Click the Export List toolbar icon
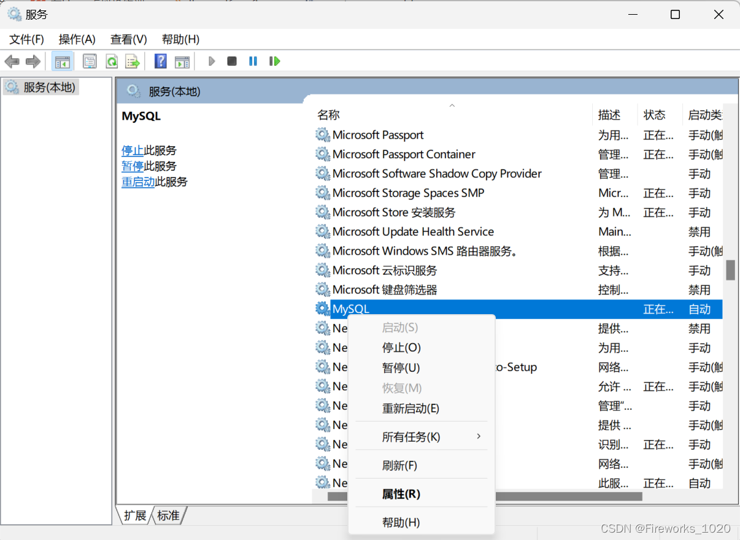Image resolution: width=740 pixels, height=540 pixels. 133,61
